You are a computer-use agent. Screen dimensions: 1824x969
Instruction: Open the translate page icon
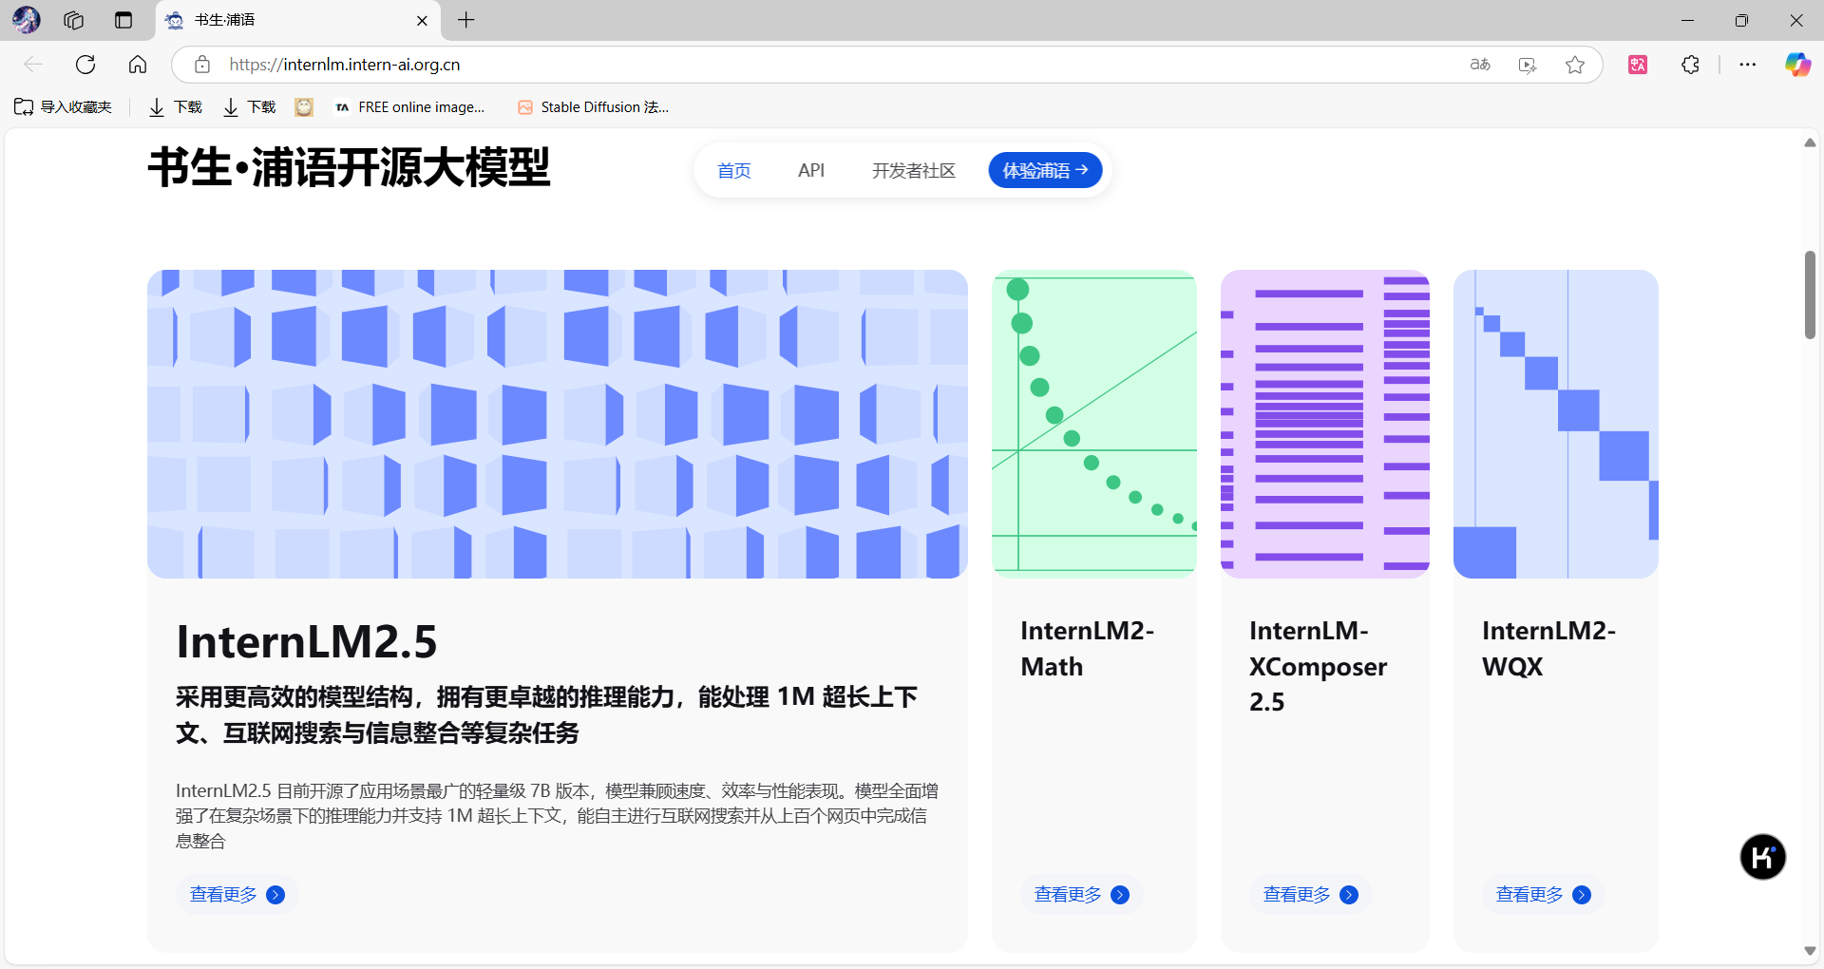[x=1480, y=65]
